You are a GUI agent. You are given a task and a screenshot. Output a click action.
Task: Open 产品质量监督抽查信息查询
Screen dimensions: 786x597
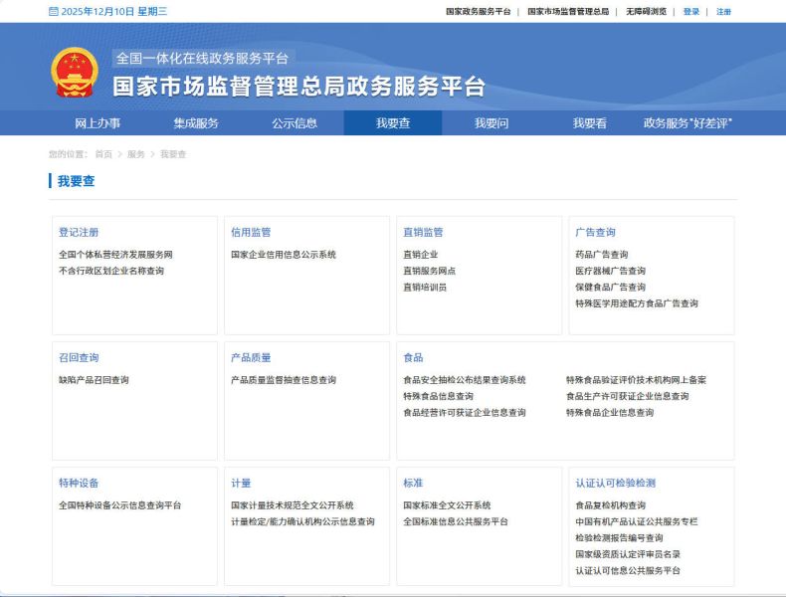tap(284, 380)
